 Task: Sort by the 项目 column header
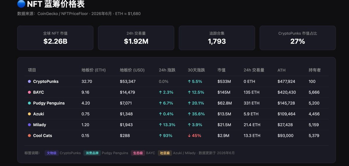click(x=32, y=70)
